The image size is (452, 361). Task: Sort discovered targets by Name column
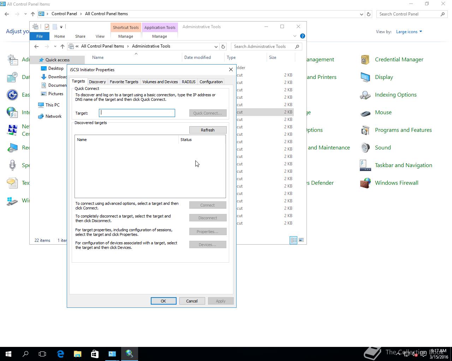point(126,140)
